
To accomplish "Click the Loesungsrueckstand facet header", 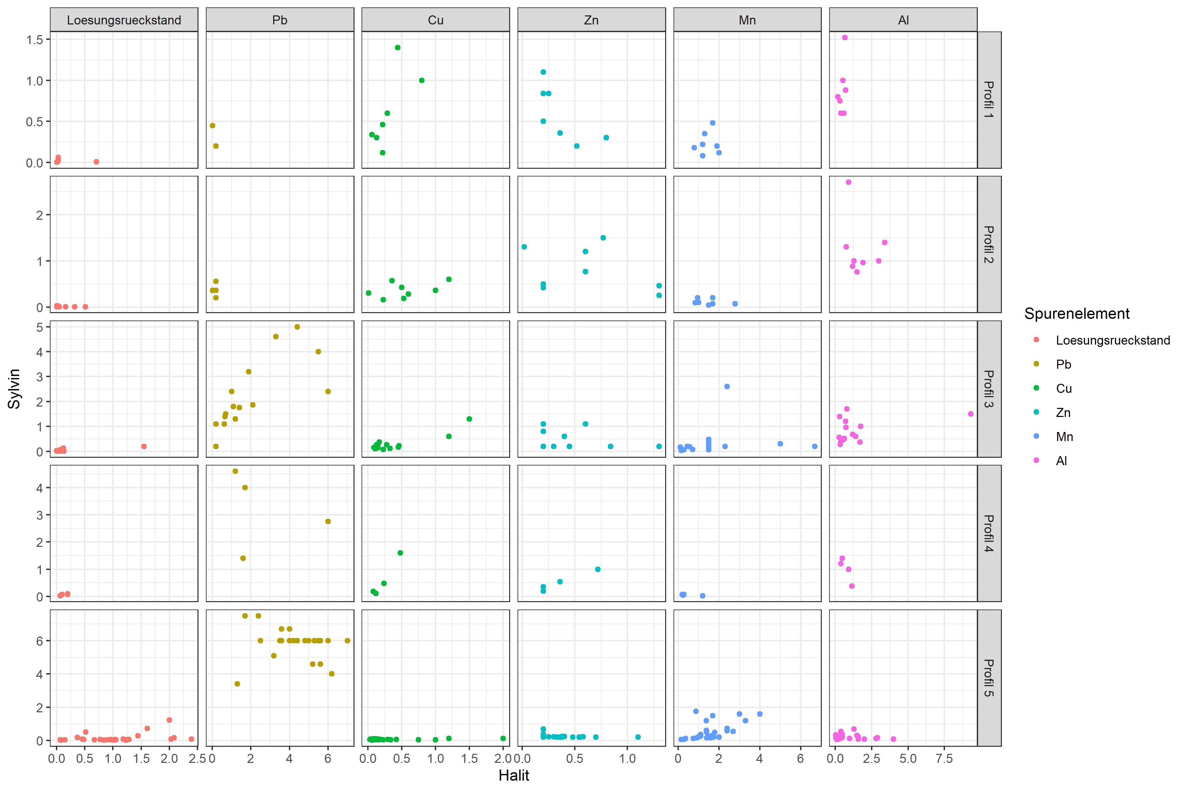I will click(x=124, y=20).
